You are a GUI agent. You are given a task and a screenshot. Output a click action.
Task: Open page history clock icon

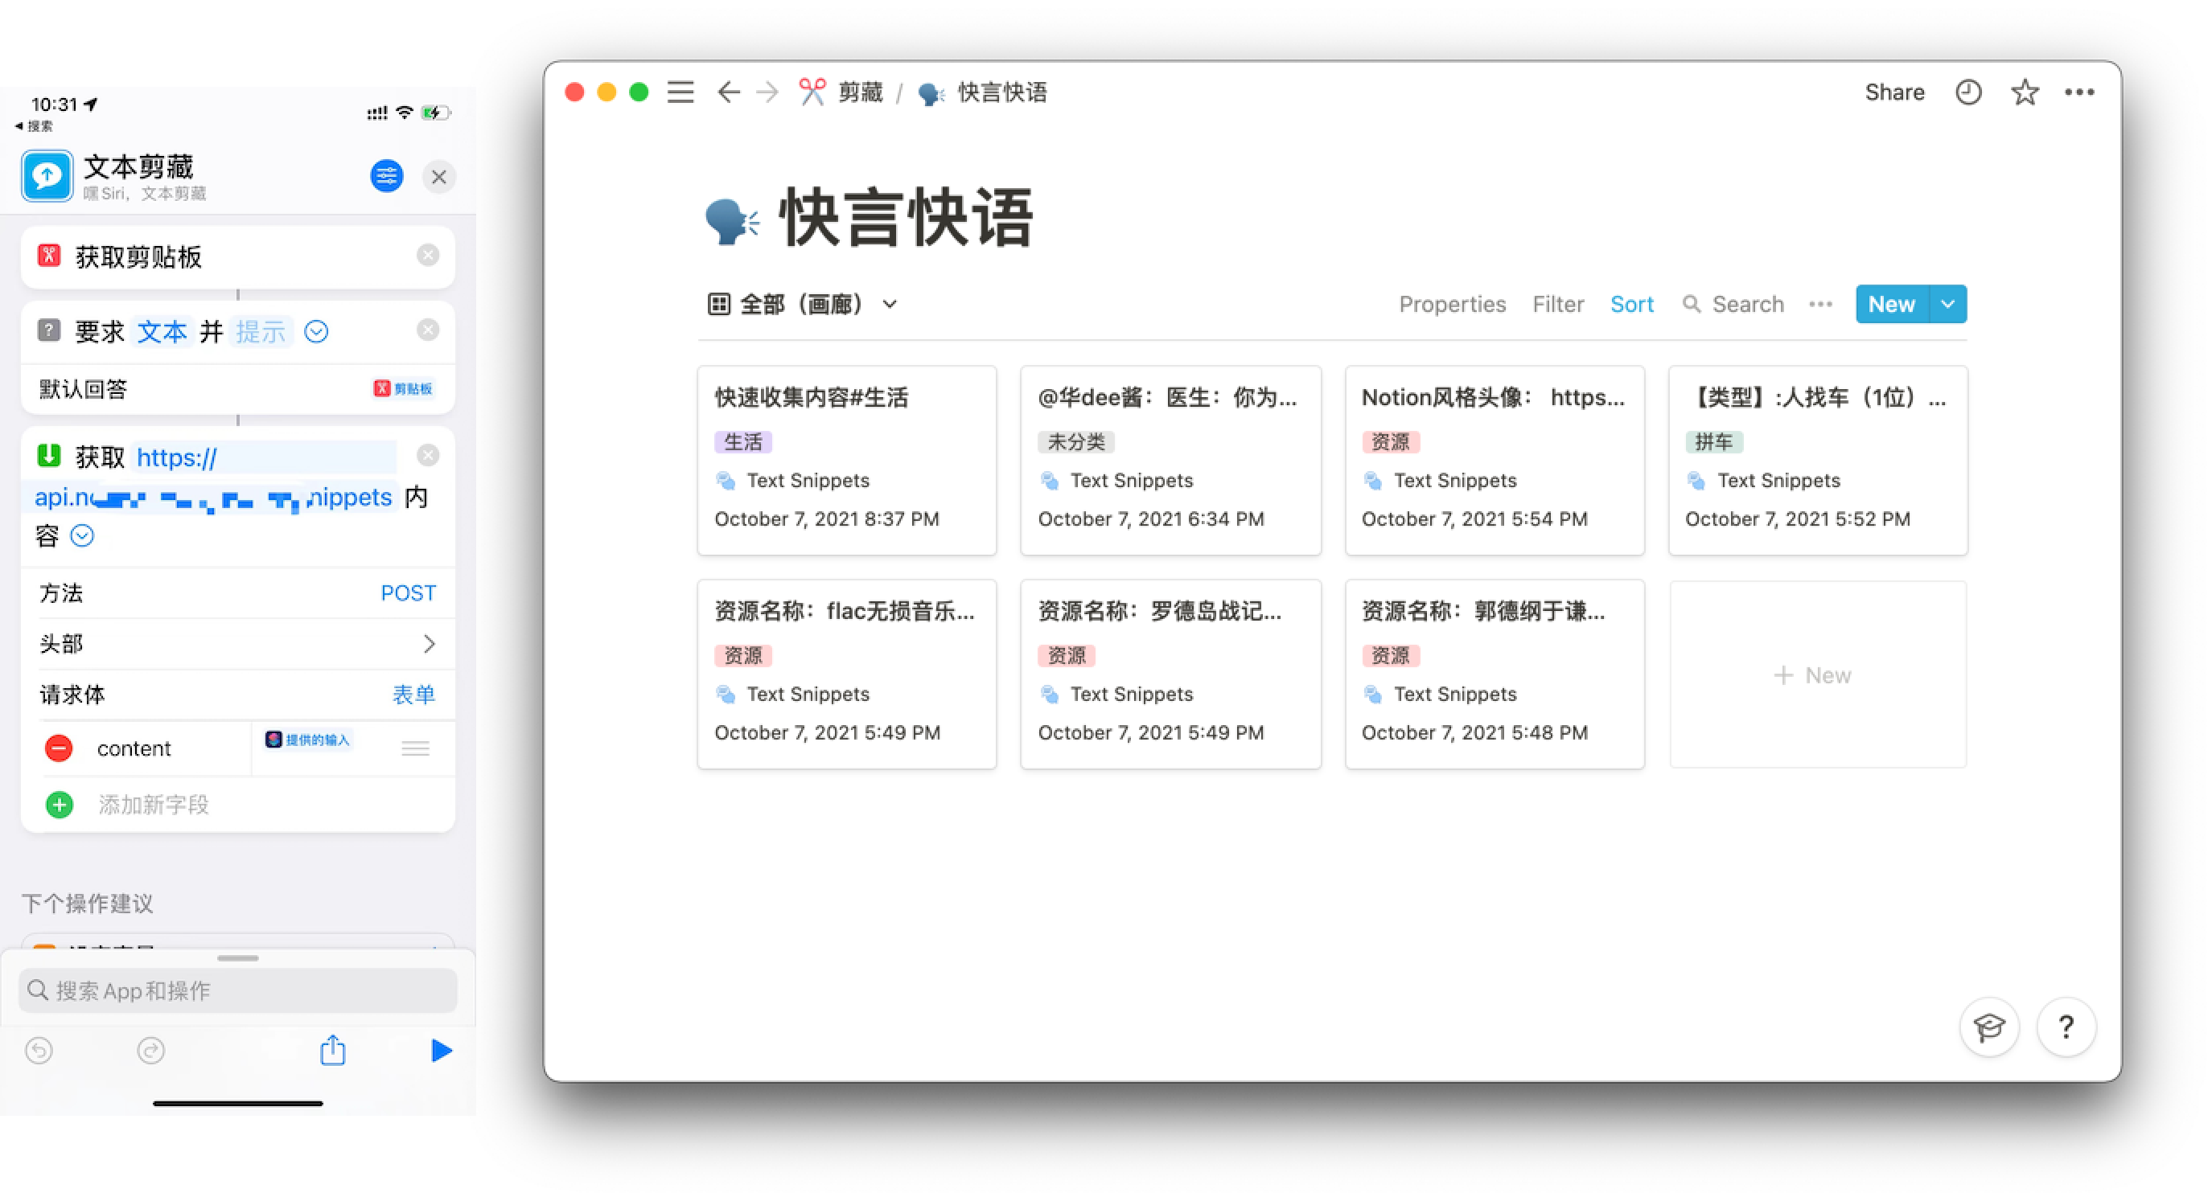[1968, 92]
